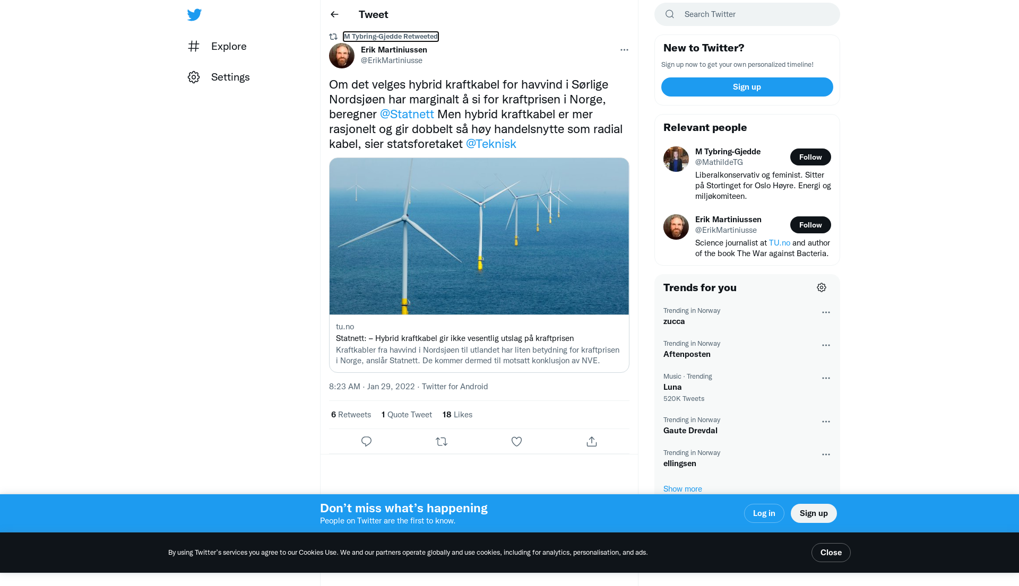This screenshot has height=586, width=1019.
Task: Open @MathildeTG handle
Action: (719, 162)
